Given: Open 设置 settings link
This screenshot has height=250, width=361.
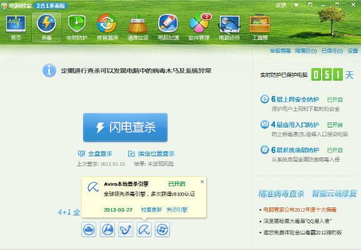Looking at the screenshot, I should pos(353,51).
